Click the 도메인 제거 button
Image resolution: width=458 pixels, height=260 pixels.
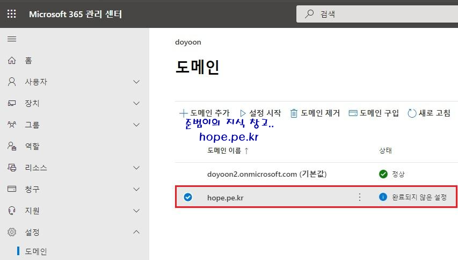point(315,113)
